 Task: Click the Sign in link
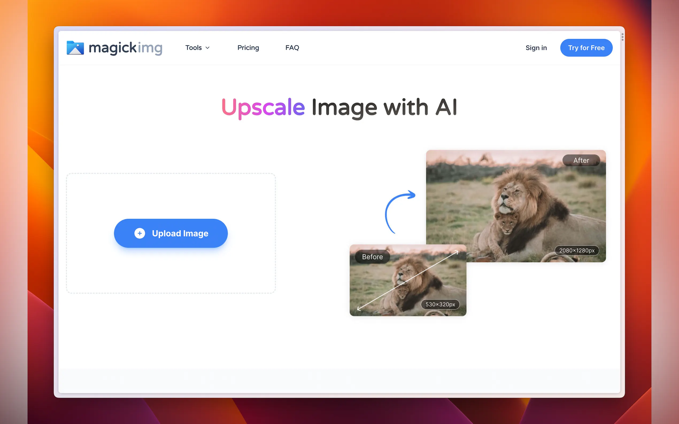536,48
